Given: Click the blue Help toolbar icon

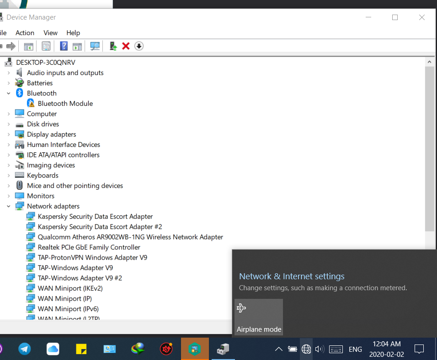Looking at the screenshot, I should pos(64,46).
